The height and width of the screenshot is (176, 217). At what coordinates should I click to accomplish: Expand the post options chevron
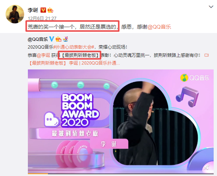[x=211, y=7]
